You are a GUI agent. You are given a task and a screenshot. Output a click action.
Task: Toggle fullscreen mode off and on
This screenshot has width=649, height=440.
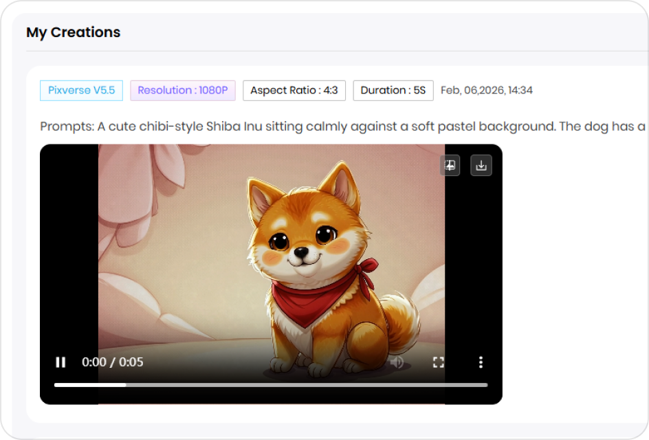439,362
